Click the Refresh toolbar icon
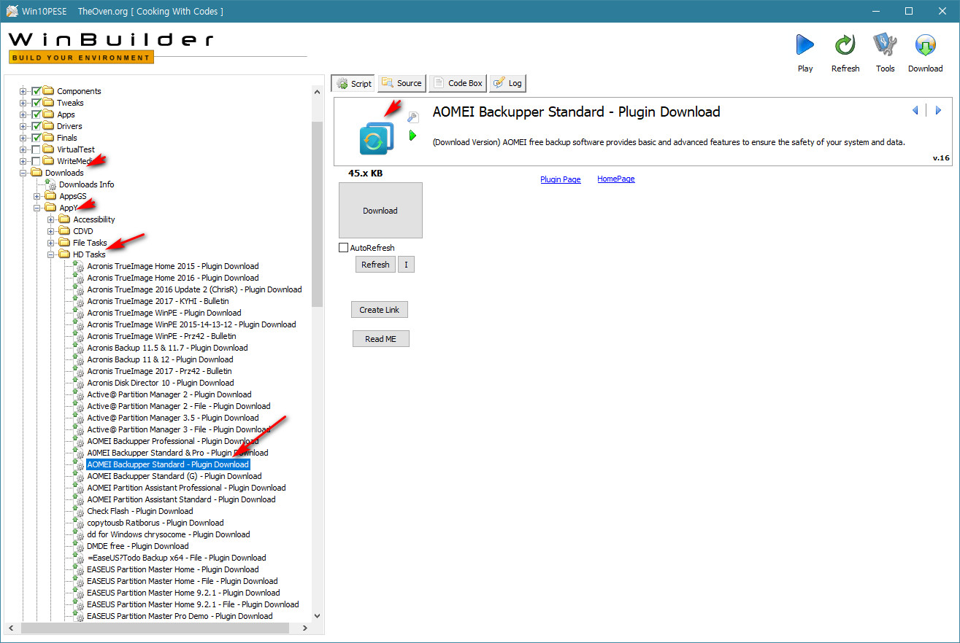Screen dimensions: 960x643 [845, 45]
